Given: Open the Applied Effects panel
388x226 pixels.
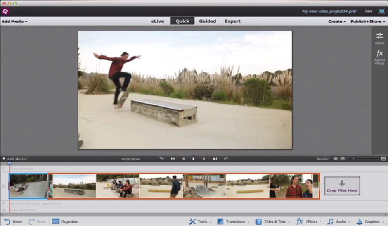Looking at the screenshot, I should tap(379, 57).
